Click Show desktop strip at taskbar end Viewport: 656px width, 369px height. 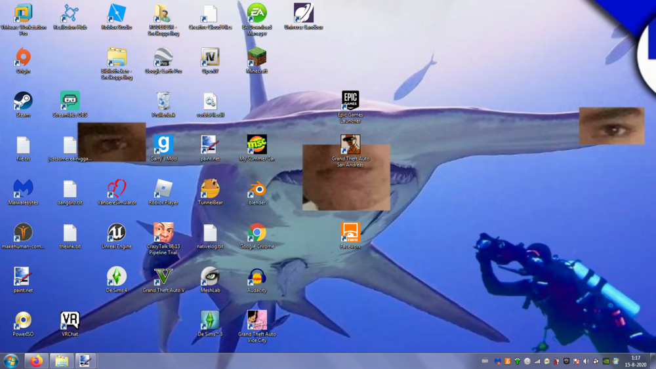point(653,361)
